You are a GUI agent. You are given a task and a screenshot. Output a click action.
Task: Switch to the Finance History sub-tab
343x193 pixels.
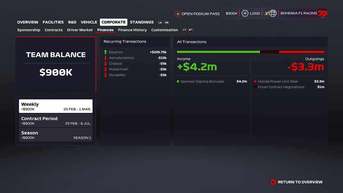(132, 30)
